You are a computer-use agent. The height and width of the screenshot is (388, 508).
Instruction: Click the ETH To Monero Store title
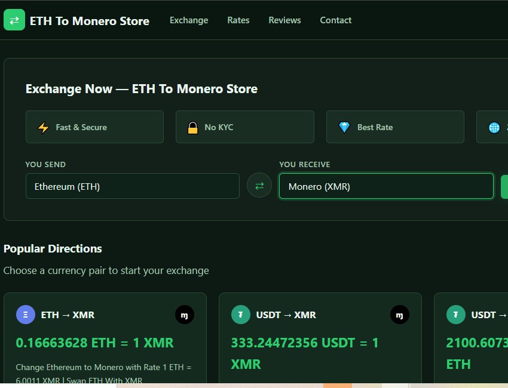[90, 20]
